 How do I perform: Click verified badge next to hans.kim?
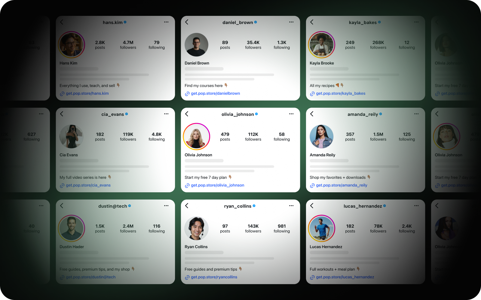pyautogui.click(x=125, y=22)
